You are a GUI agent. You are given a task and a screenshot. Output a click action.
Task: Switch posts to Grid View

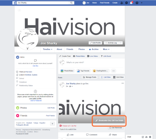tap(119, 77)
